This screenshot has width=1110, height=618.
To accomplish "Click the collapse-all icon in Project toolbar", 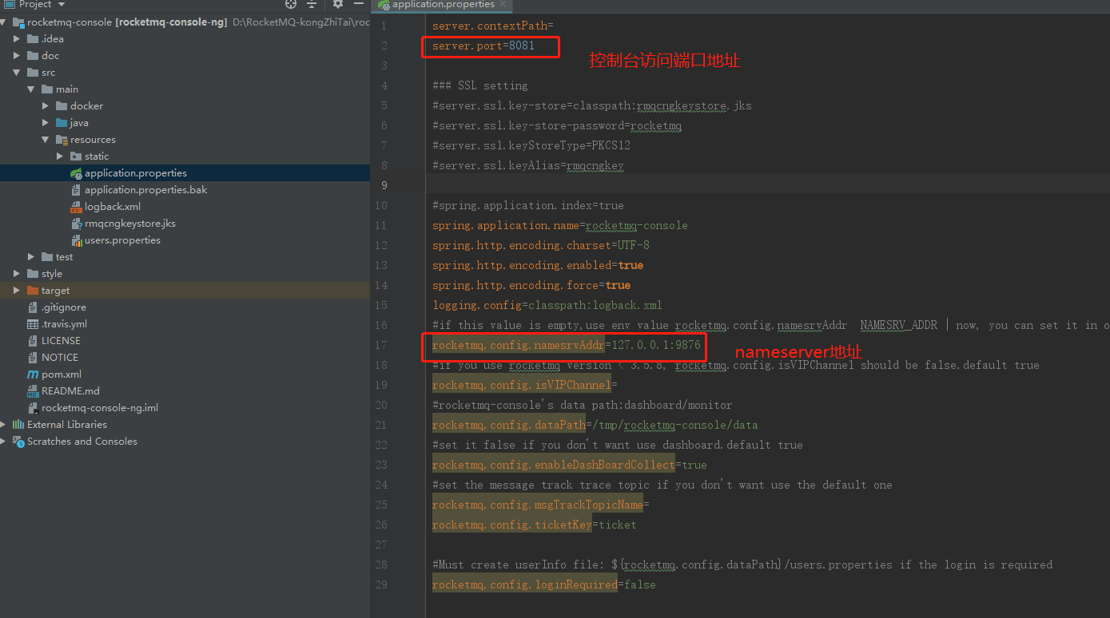I will 310,5.
